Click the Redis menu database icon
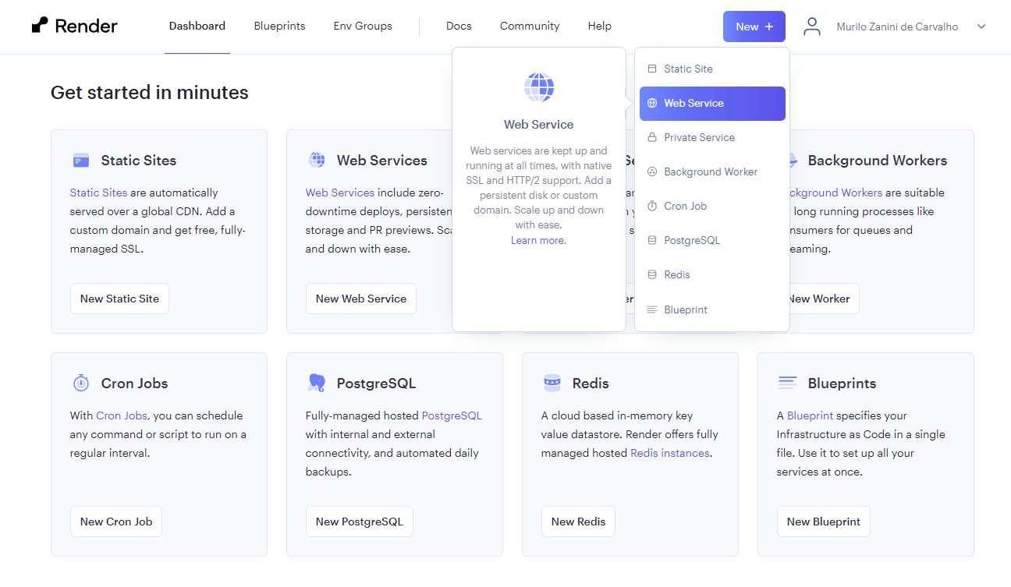 click(652, 274)
